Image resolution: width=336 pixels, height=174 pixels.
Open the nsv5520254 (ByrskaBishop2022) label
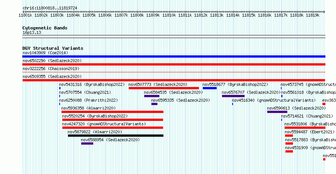[x=95, y=116]
